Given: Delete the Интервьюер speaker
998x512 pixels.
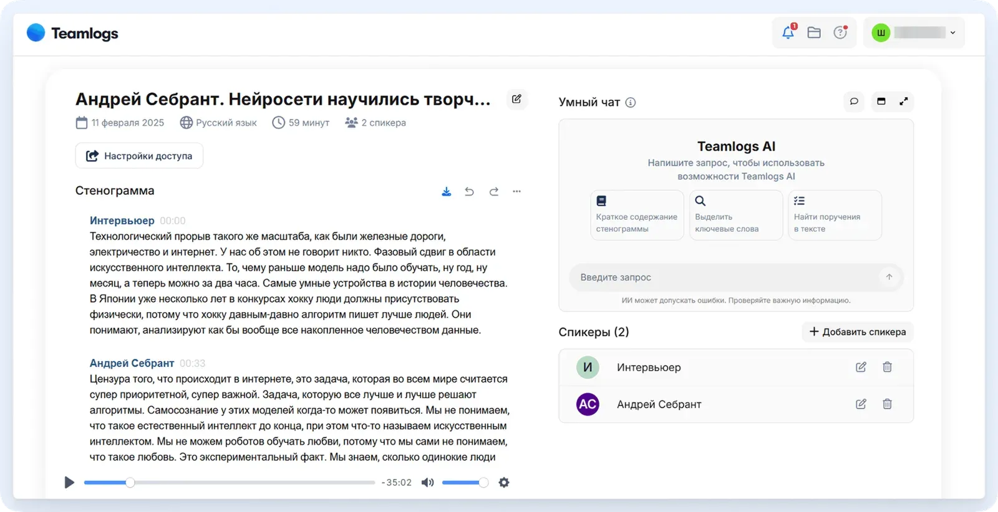Looking at the screenshot, I should (x=887, y=367).
